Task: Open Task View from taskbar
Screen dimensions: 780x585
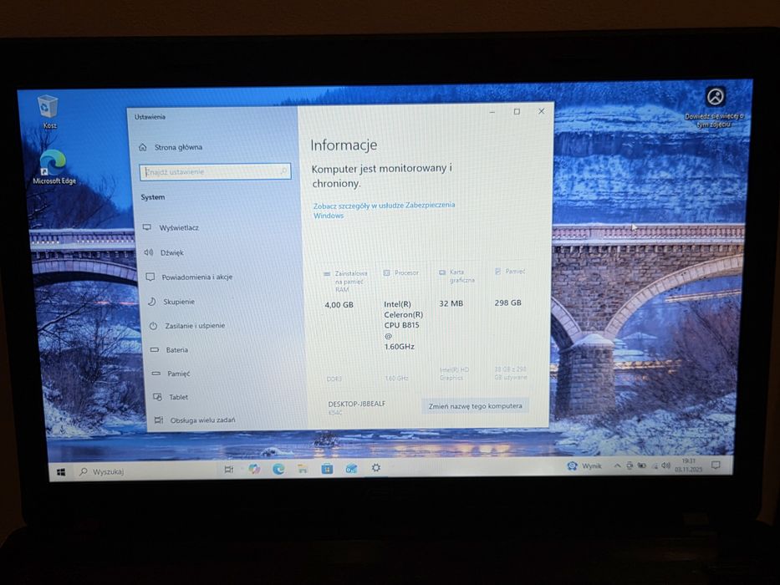Action: [x=229, y=469]
